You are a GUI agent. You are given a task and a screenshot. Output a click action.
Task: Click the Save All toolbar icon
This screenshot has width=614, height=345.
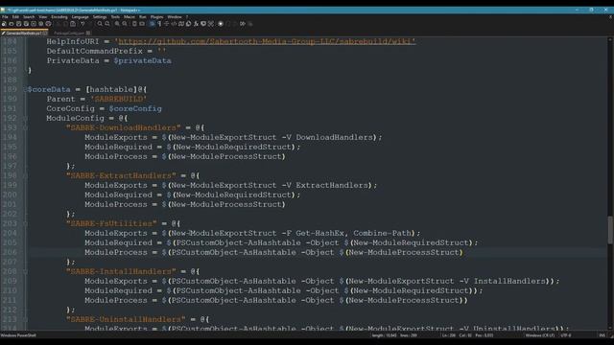coord(26,24)
